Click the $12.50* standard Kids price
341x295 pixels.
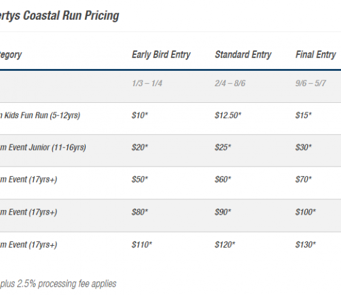(x=228, y=115)
